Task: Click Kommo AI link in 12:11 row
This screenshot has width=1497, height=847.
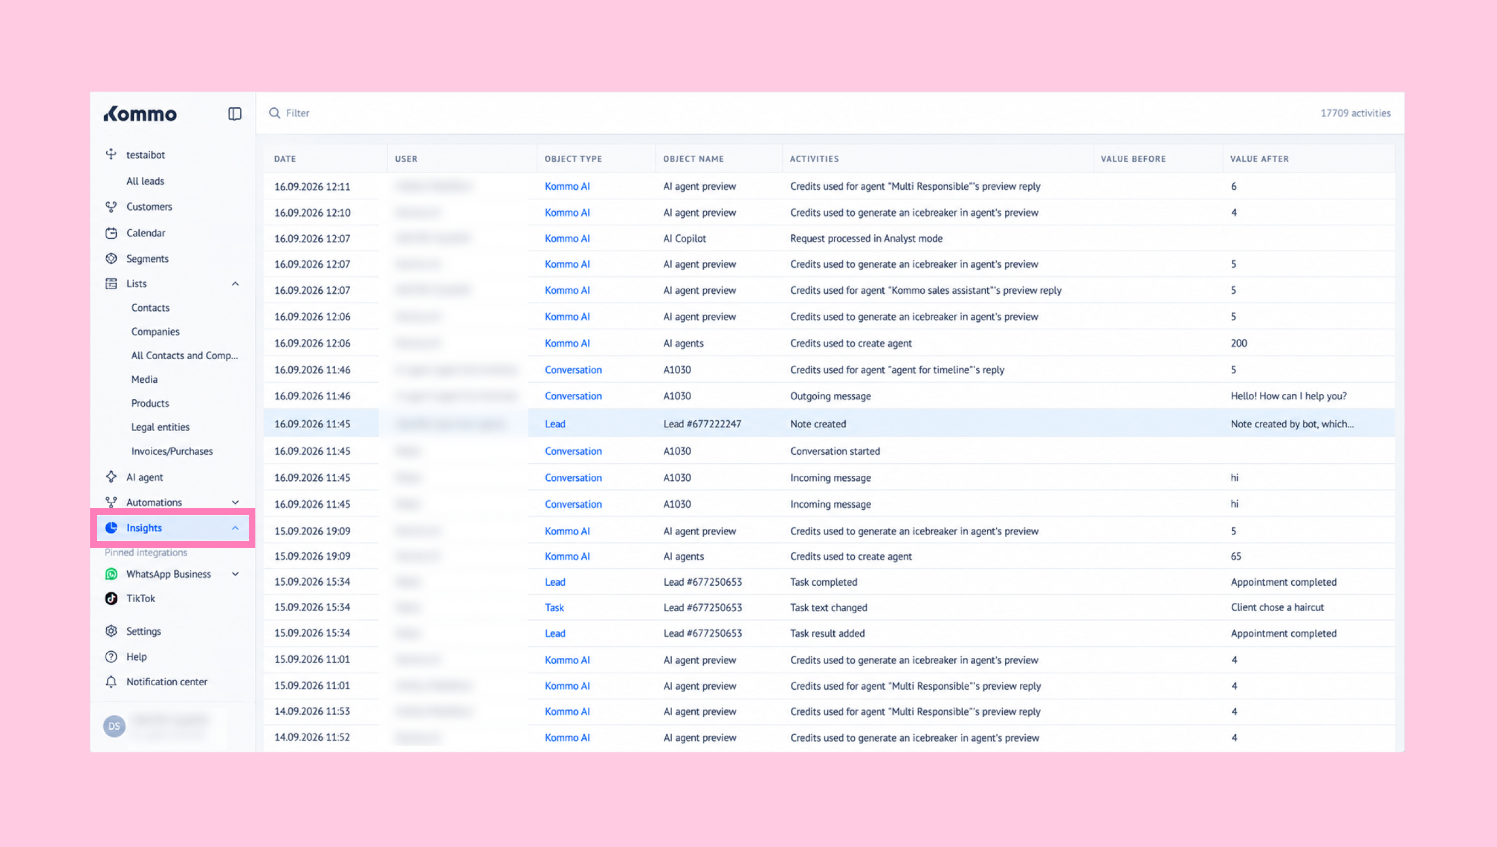Action: (567, 186)
